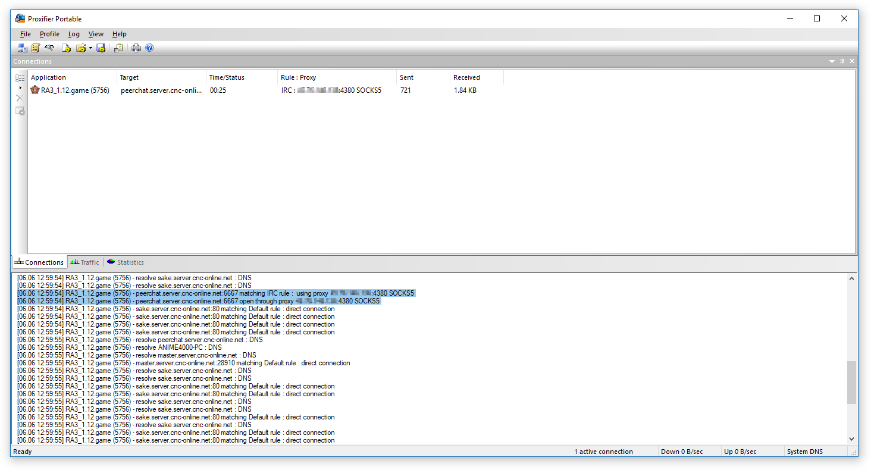
Task: Click the printer toolbar icon
Action: click(136, 48)
